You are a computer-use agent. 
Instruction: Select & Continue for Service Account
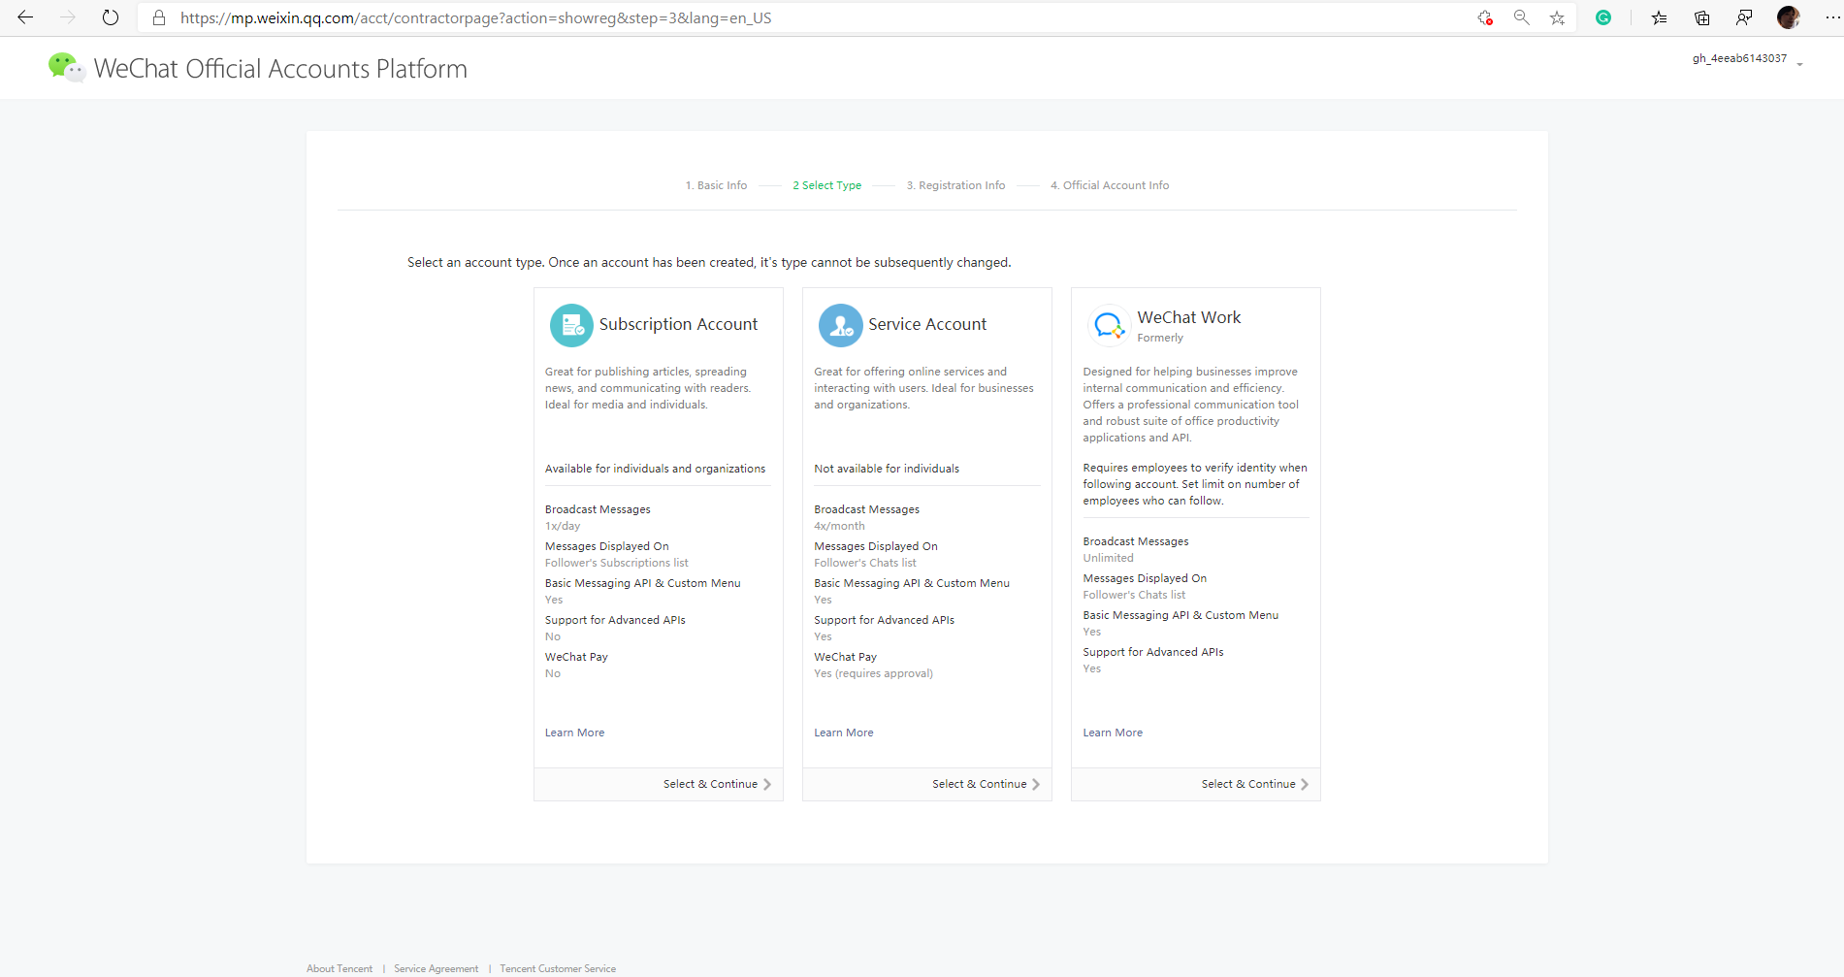point(985,784)
